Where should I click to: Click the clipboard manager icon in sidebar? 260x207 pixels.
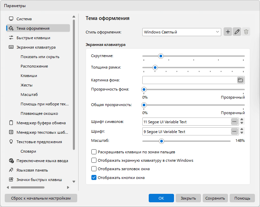tap(11, 123)
